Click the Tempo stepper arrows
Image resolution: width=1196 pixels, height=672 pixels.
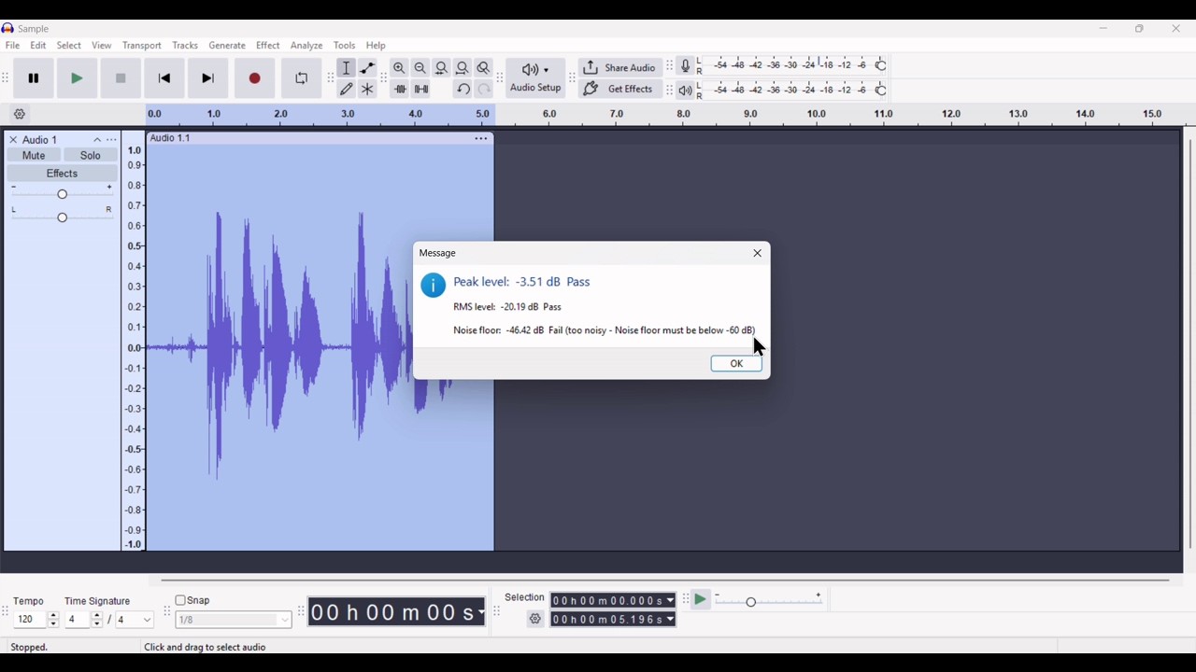(53, 621)
